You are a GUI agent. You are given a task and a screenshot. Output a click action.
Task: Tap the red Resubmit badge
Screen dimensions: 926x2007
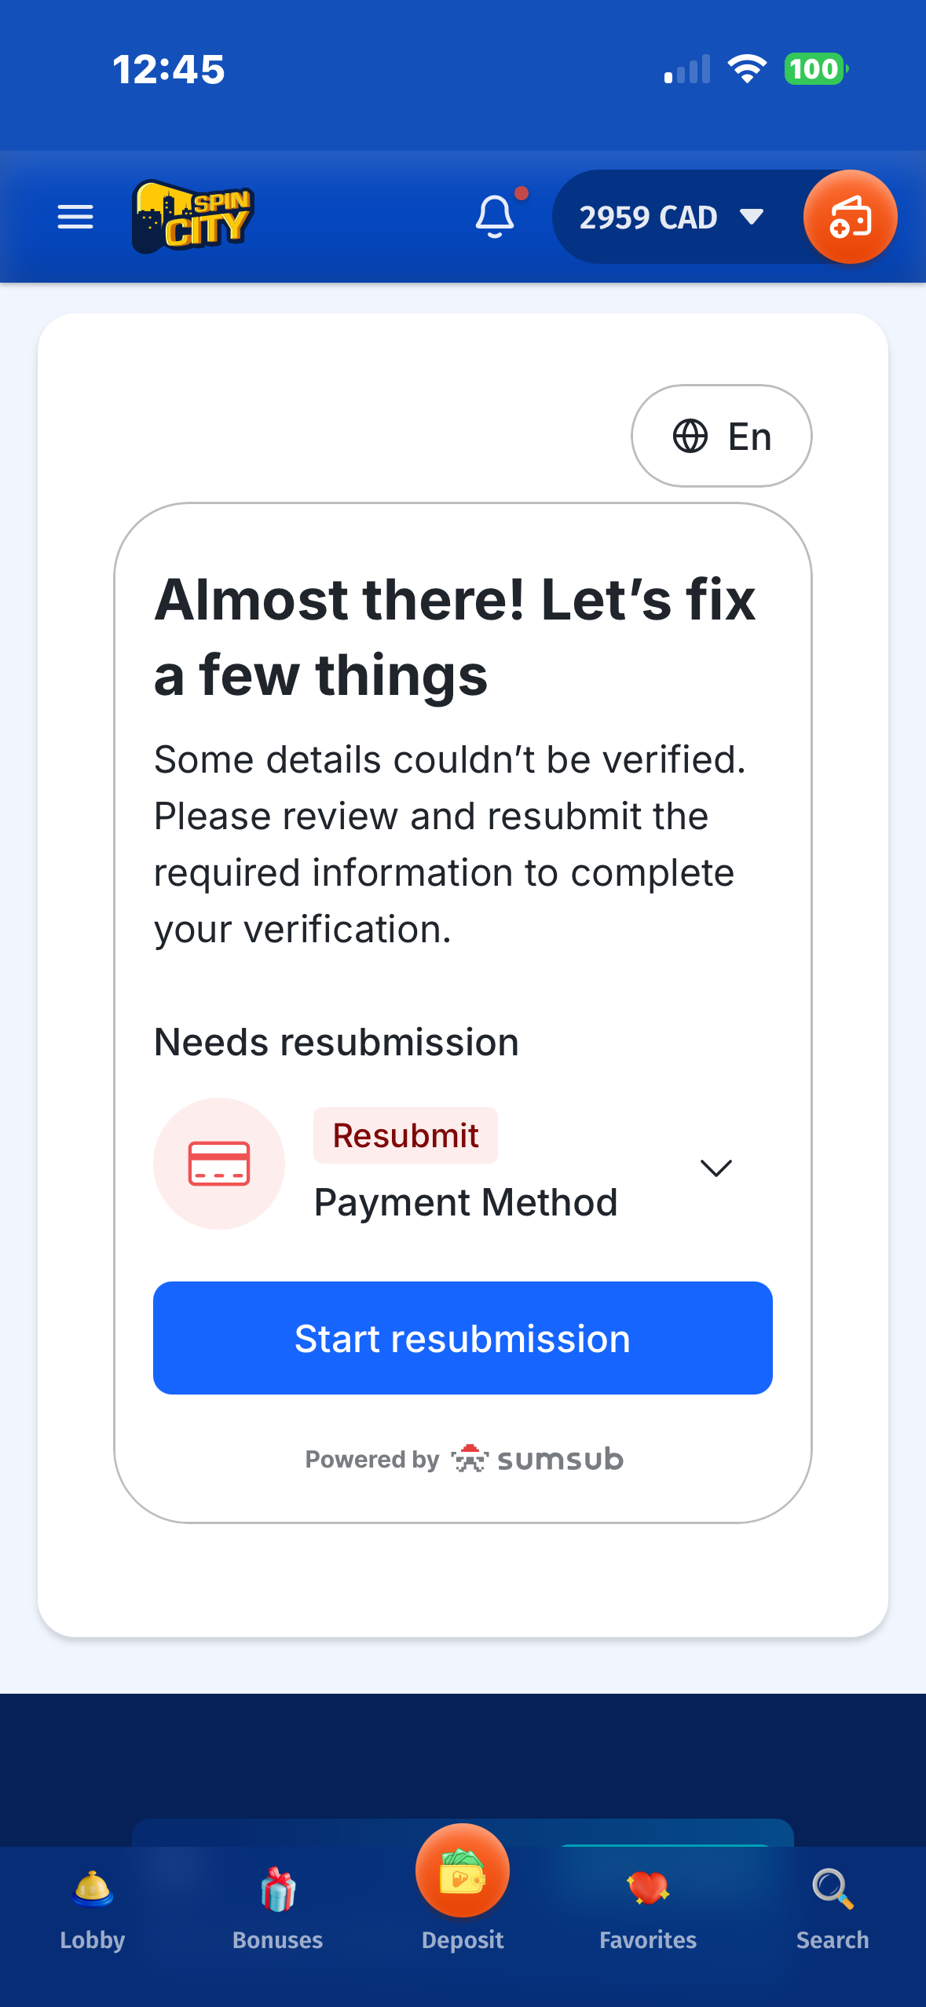coord(405,1135)
